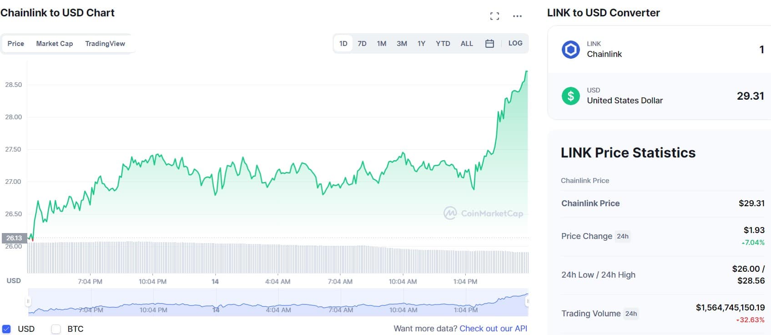The height and width of the screenshot is (335, 771).
Task: Open the 24h dropdown beside Trading Volume
Action: tap(631, 314)
